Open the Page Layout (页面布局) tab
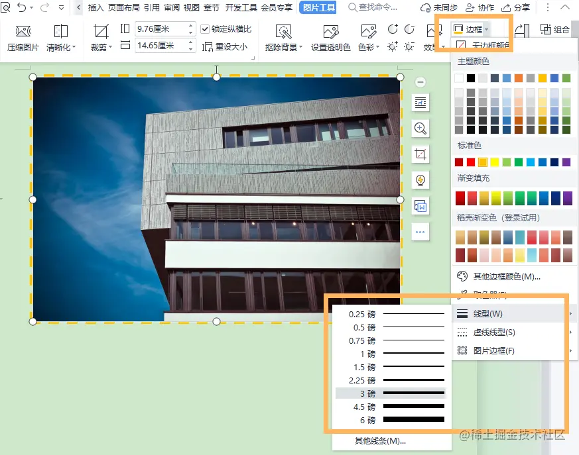This screenshot has height=455, width=579. (124, 7)
